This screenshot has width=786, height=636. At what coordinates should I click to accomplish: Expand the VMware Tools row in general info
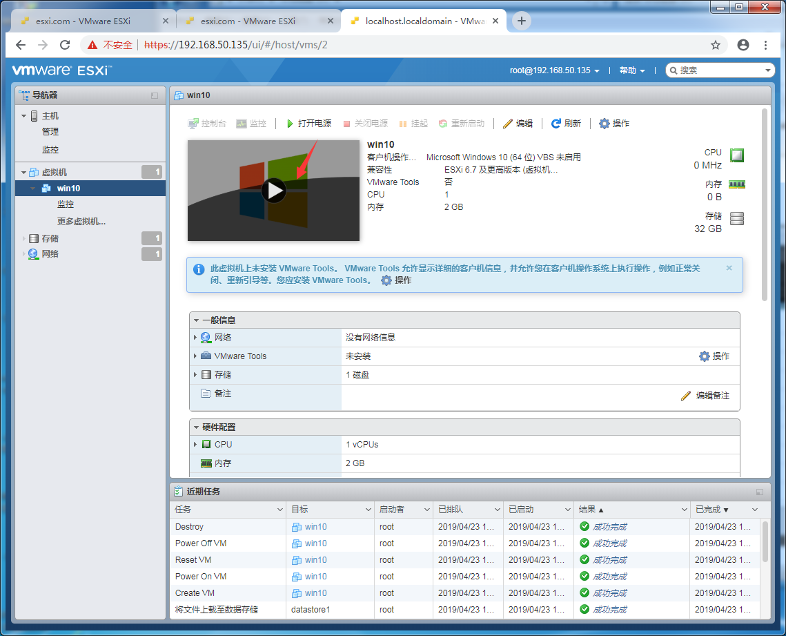[x=195, y=356]
